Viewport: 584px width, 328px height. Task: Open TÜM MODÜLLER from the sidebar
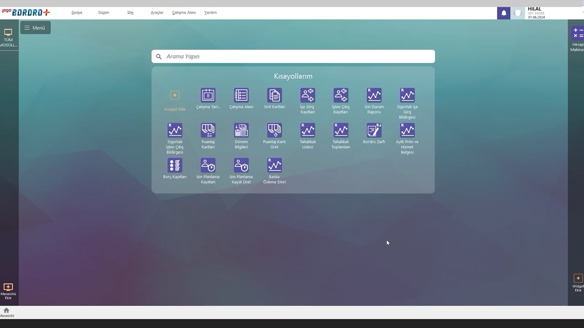coord(8,38)
